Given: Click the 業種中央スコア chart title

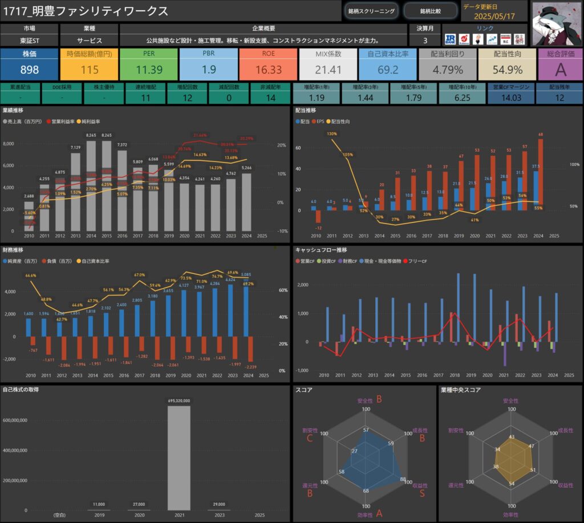Looking at the screenshot, I should (461, 390).
